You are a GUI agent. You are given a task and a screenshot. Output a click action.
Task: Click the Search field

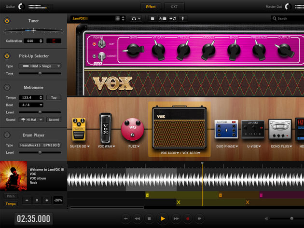pyautogui.click(x=287, y=19)
